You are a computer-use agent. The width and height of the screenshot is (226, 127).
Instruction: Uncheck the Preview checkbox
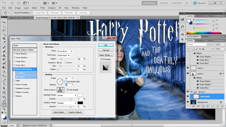(x=101, y=59)
